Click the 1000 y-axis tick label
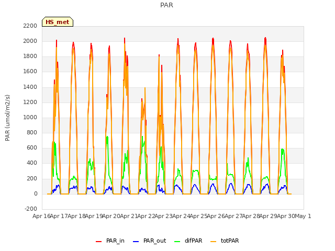 (30, 117)
